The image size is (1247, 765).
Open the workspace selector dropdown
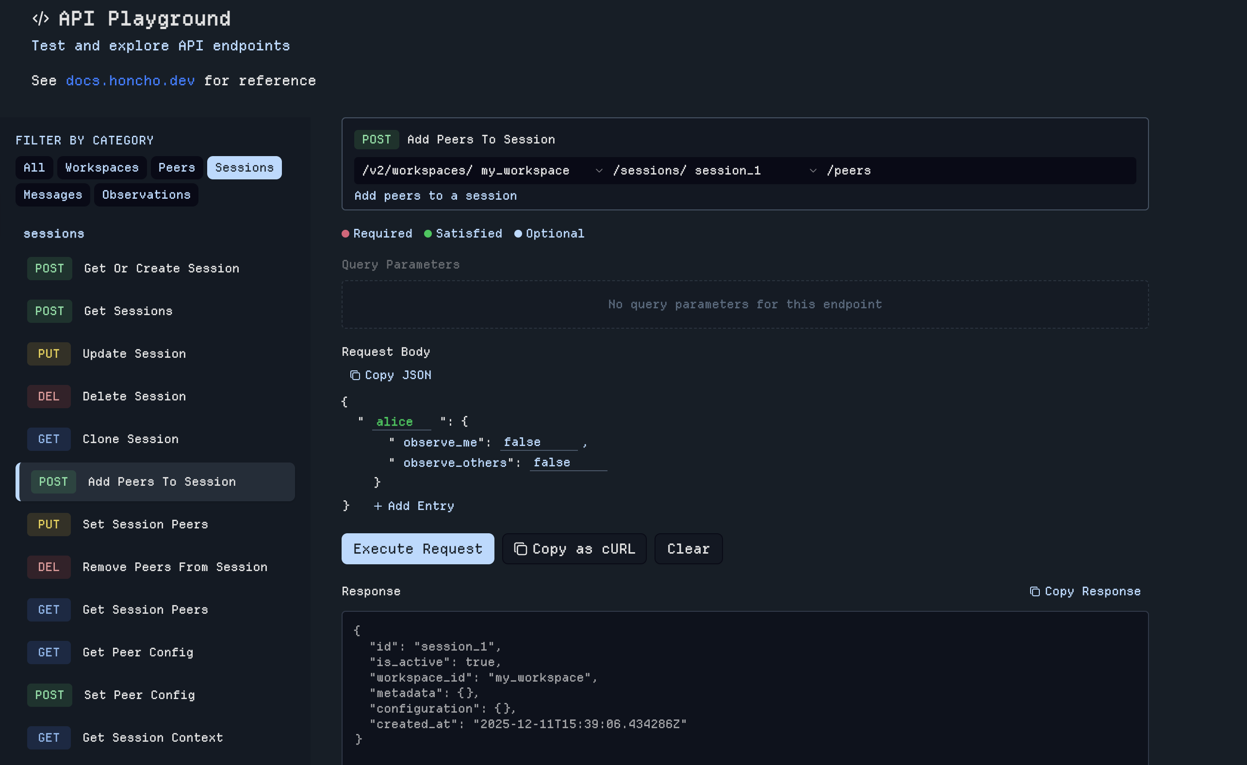click(x=599, y=170)
